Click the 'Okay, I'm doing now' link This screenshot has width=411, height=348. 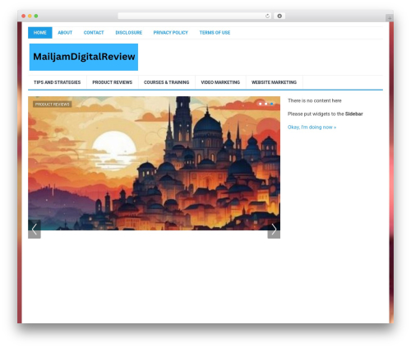click(312, 128)
